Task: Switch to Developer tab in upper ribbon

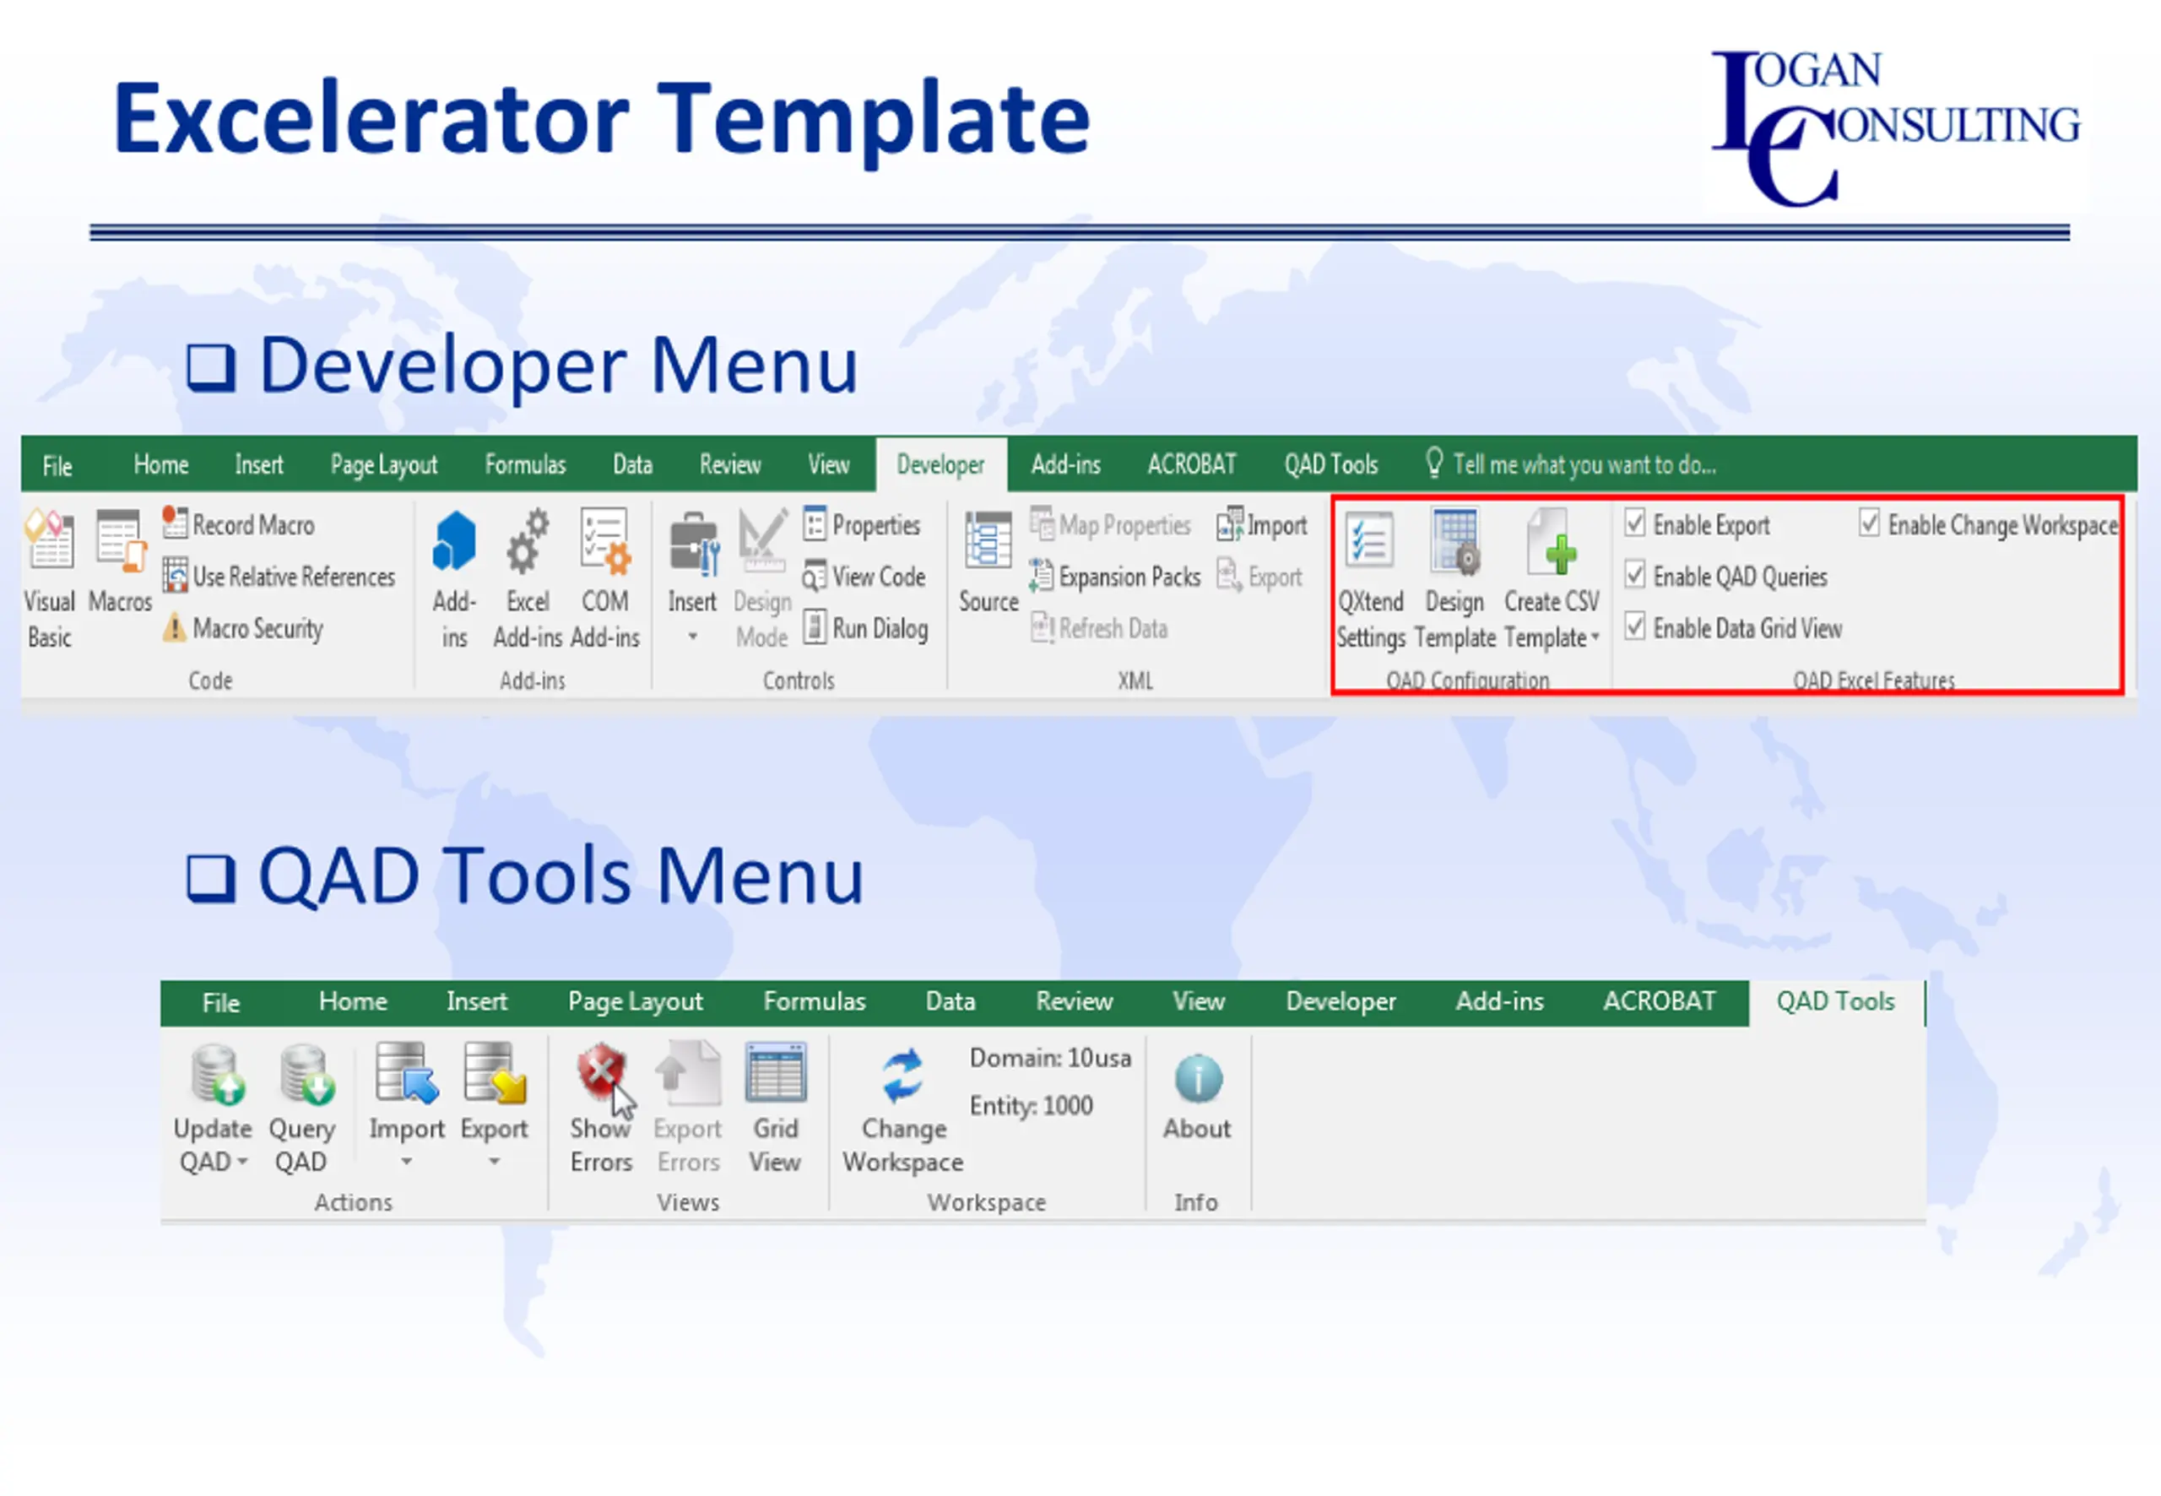Action: tap(941, 465)
